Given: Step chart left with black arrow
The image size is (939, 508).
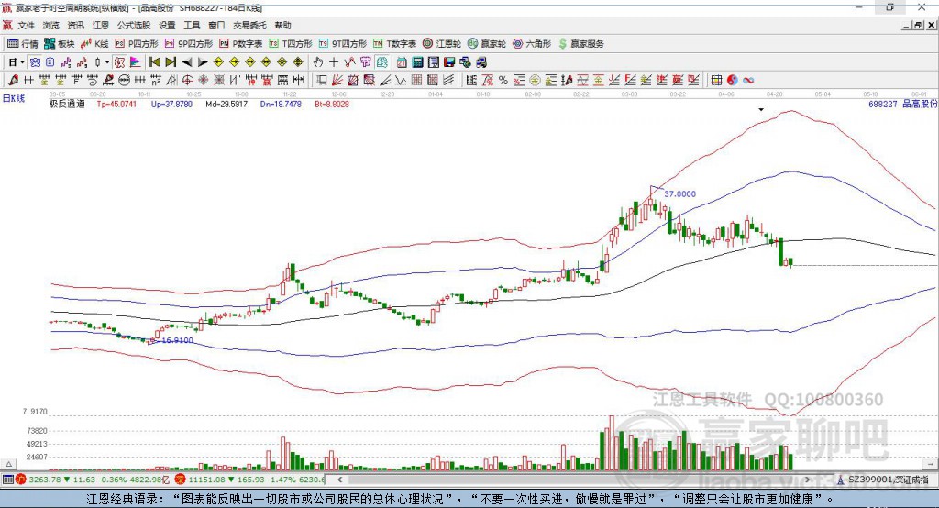Looking at the screenshot, I should [186, 62].
